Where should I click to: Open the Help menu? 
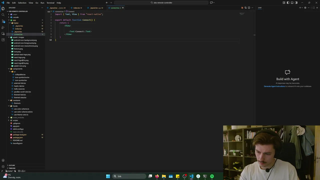tap(59, 3)
